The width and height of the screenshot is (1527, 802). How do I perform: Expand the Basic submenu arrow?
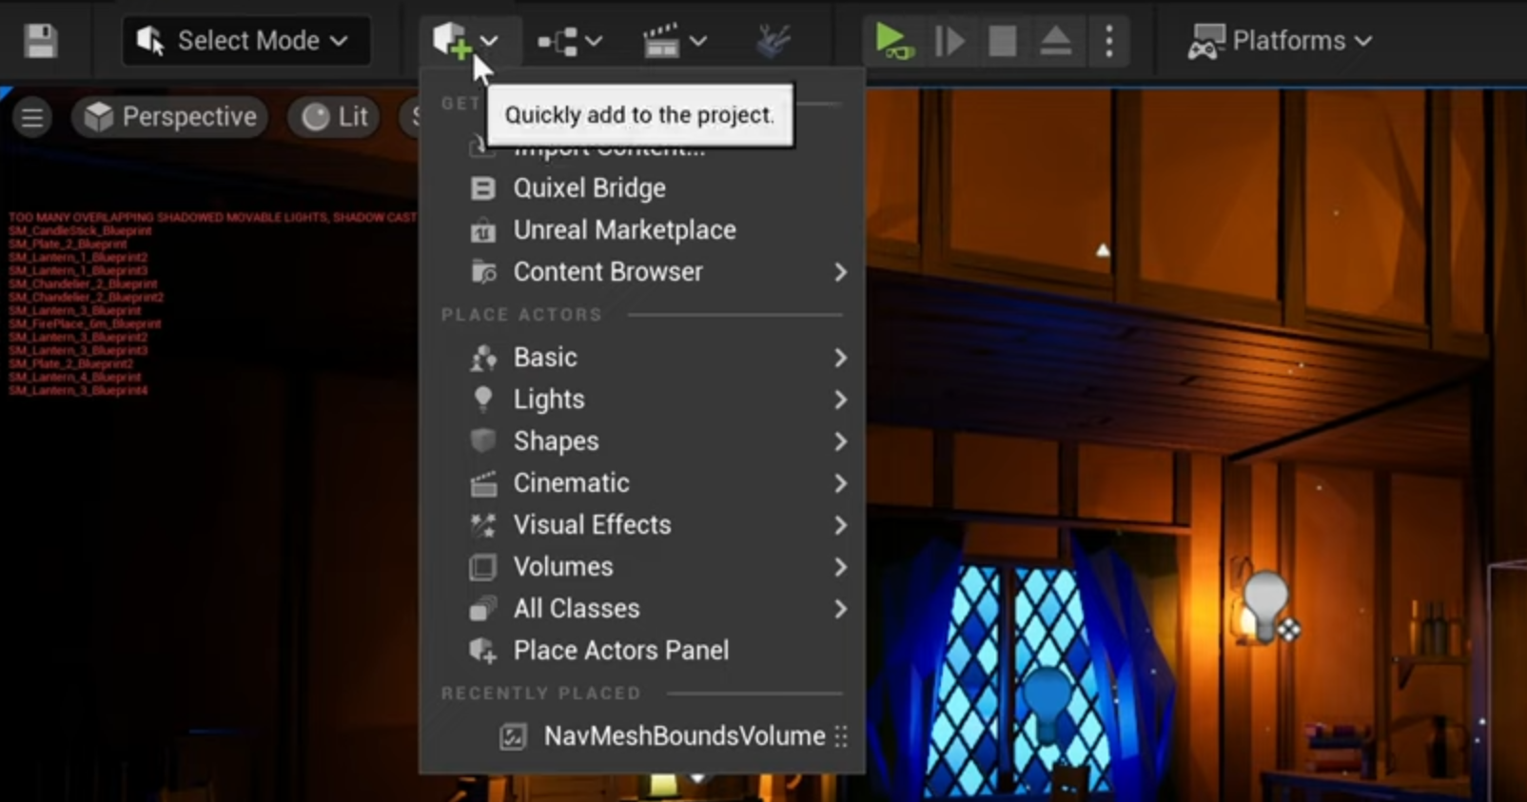click(x=840, y=358)
